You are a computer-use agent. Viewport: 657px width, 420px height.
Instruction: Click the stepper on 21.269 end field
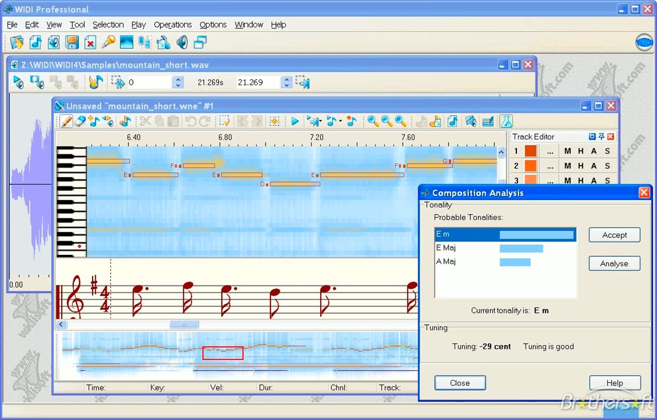tap(286, 82)
